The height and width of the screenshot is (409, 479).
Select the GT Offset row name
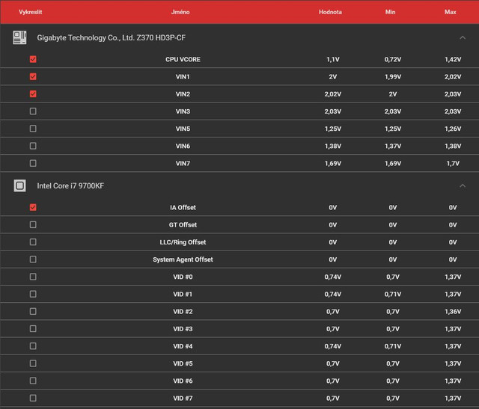click(183, 225)
